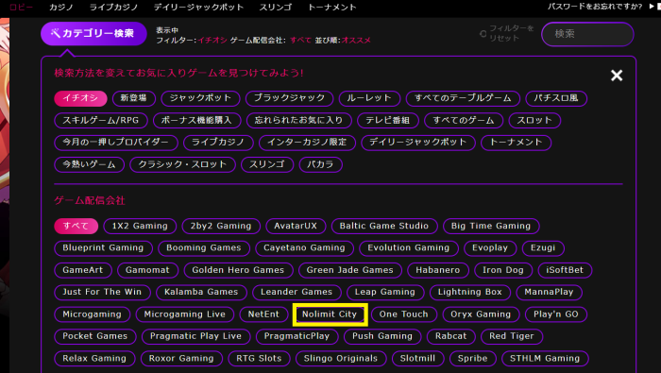
Task: Choose the クラシック・スロット filter
Action: (x=182, y=165)
